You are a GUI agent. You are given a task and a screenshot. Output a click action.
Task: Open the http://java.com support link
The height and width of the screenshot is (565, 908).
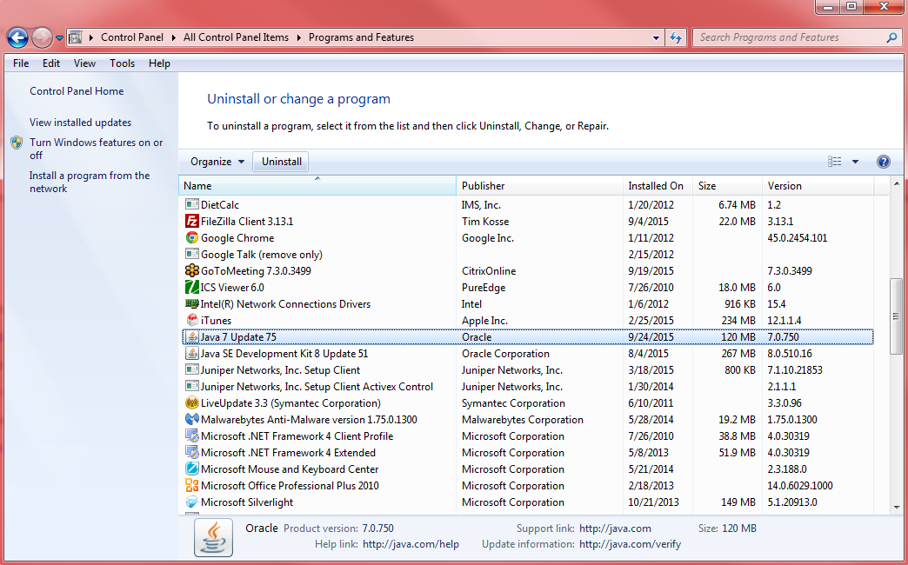pyautogui.click(x=615, y=528)
